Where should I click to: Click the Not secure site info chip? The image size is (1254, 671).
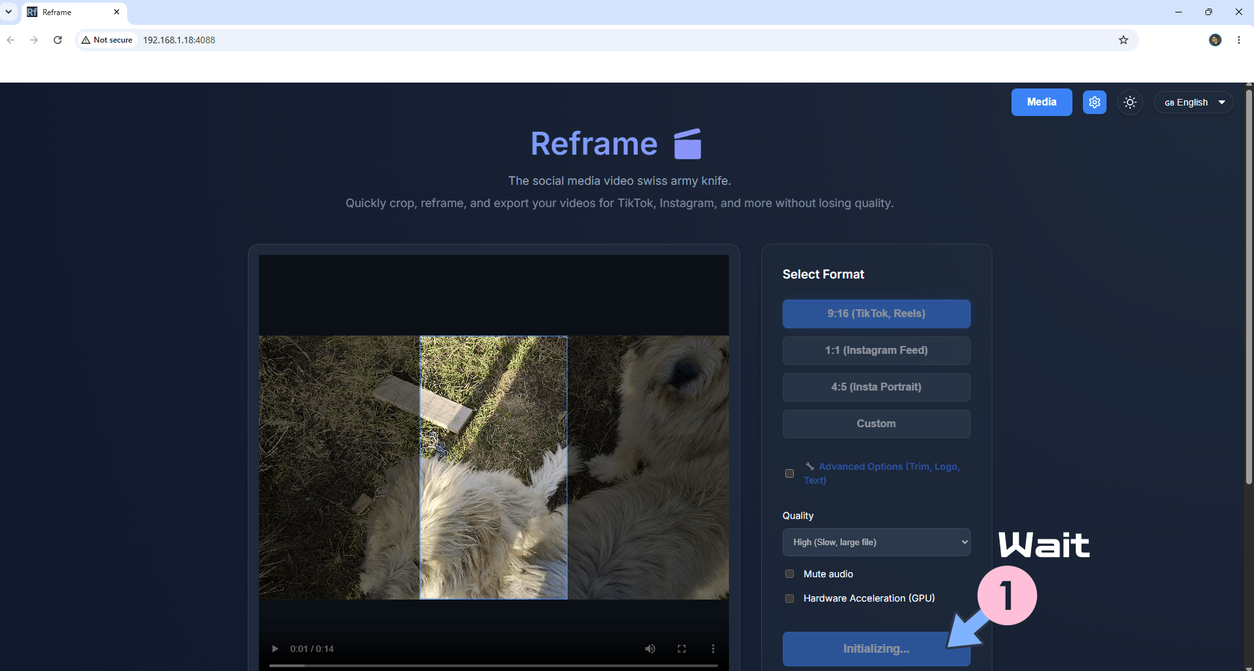coord(107,40)
